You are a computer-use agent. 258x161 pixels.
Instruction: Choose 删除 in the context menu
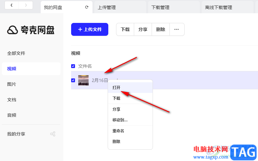pyautogui.click(x=130, y=141)
